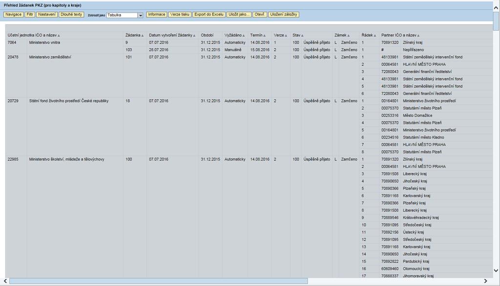Select the Nepřiřazeno partner cell
The image size is (500, 286).
[x=413, y=50]
